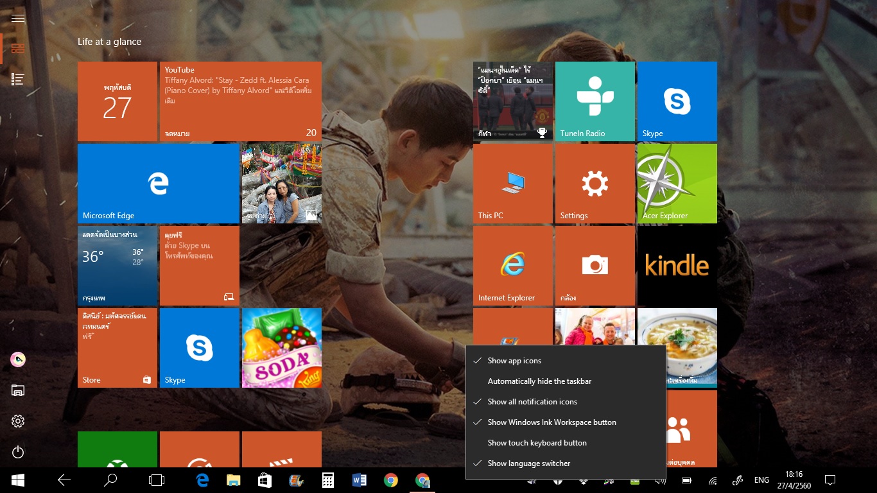Uncheck Show app icons
Viewport: 877px width, 493px height.
point(566,361)
